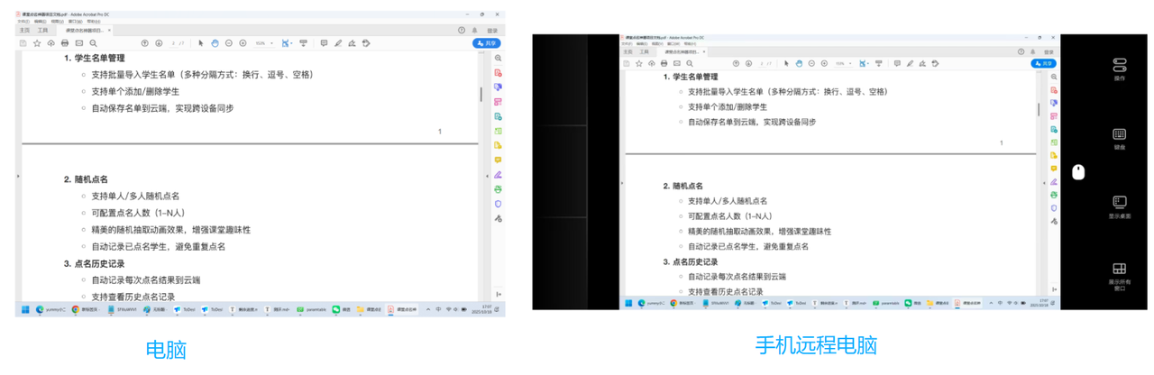Viewport: 1154px width, 375px height.
Task: Close the PDF document tab in 电脑 Acrobat
Action: (109, 30)
